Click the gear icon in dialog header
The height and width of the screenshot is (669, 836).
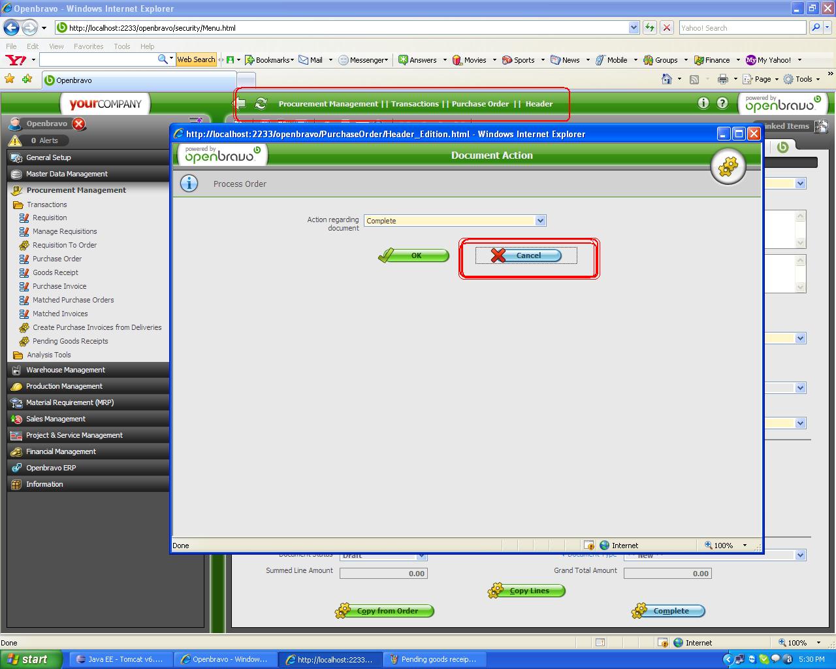coord(728,167)
